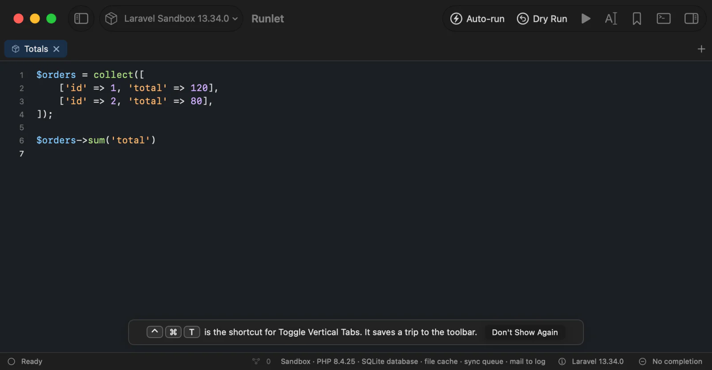Place cursor on empty line 7

coord(356,153)
